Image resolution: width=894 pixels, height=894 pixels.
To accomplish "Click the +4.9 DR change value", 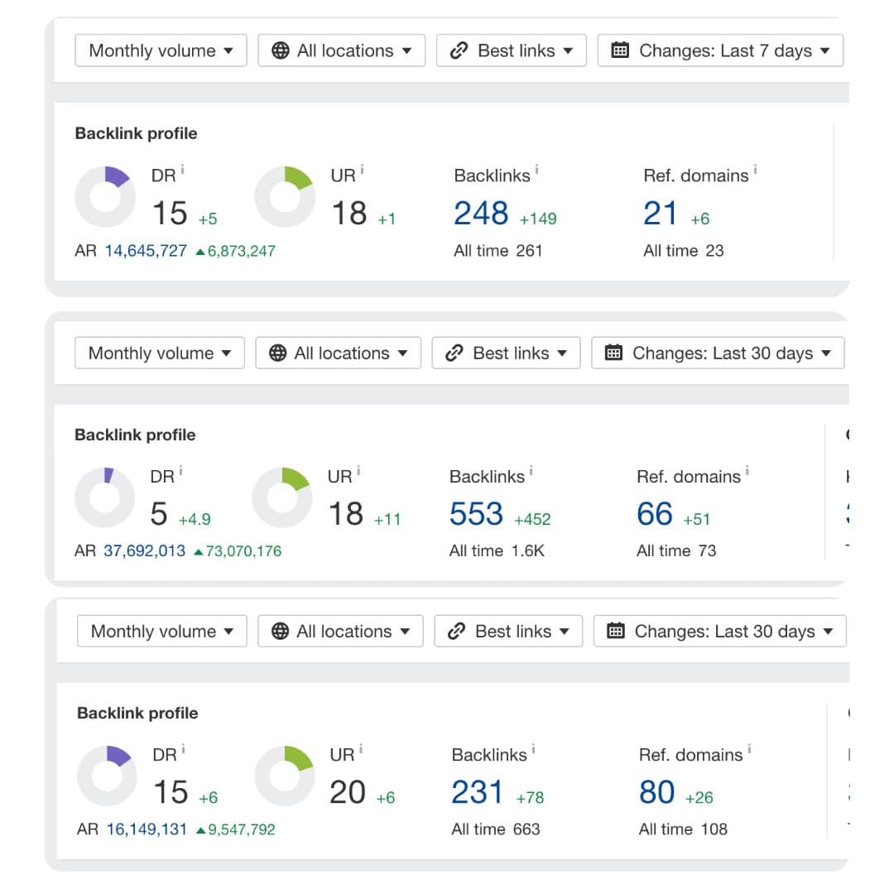I will [195, 519].
